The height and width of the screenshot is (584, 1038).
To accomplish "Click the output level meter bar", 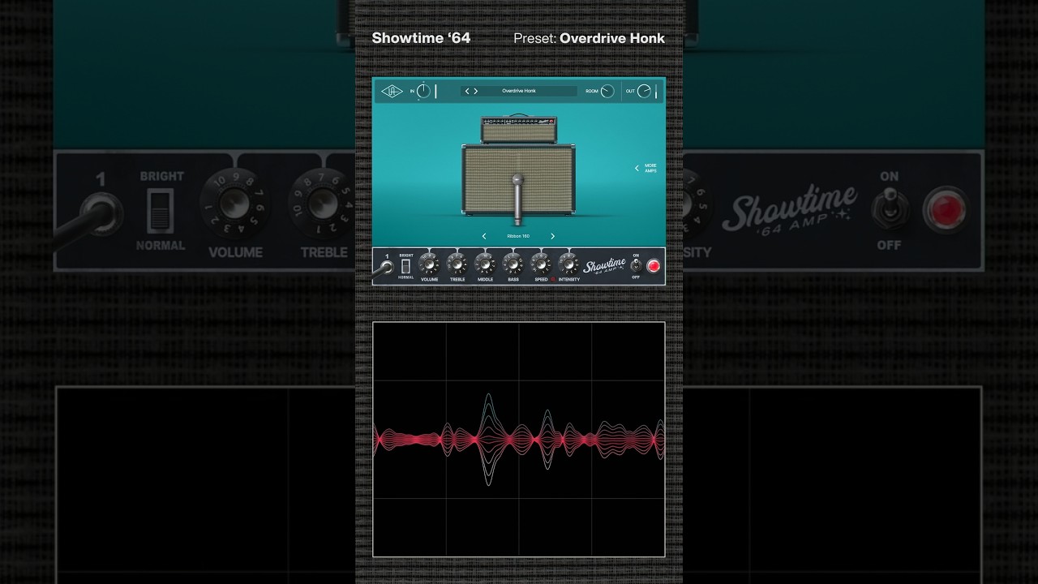I will tap(656, 91).
